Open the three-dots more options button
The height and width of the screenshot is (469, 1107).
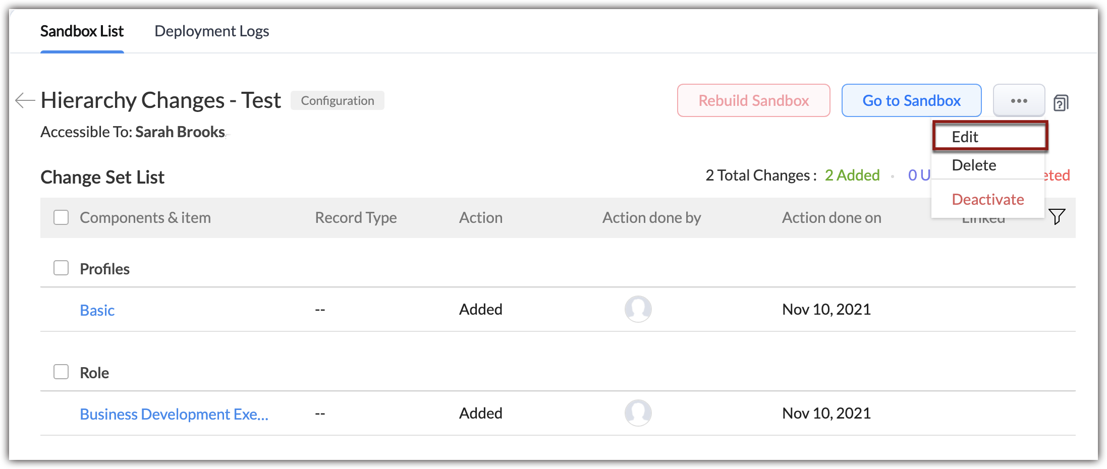pos(1019,100)
